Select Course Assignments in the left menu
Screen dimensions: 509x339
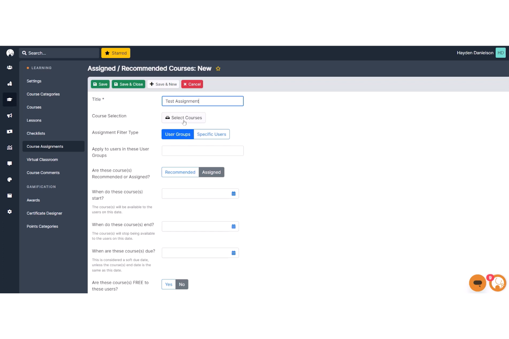pyautogui.click(x=45, y=146)
